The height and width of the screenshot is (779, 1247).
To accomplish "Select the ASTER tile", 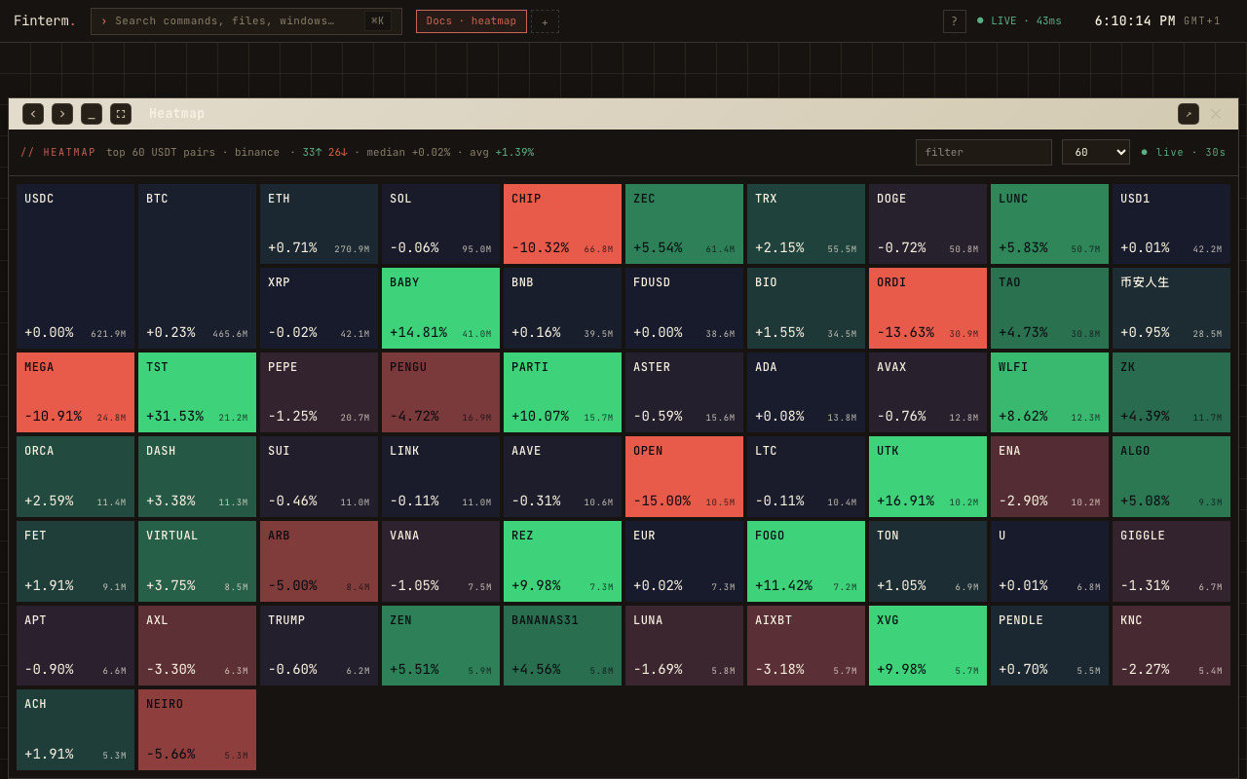I will tap(684, 392).
